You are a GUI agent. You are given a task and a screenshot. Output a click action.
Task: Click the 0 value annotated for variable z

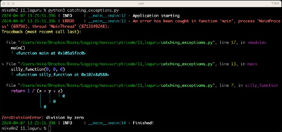(64, 96)
